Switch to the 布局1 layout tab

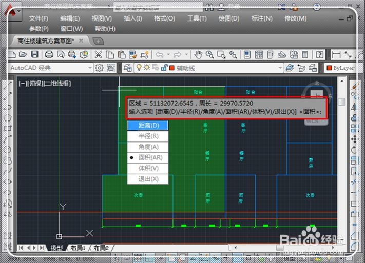pyautogui.click(x=78, y=248)
